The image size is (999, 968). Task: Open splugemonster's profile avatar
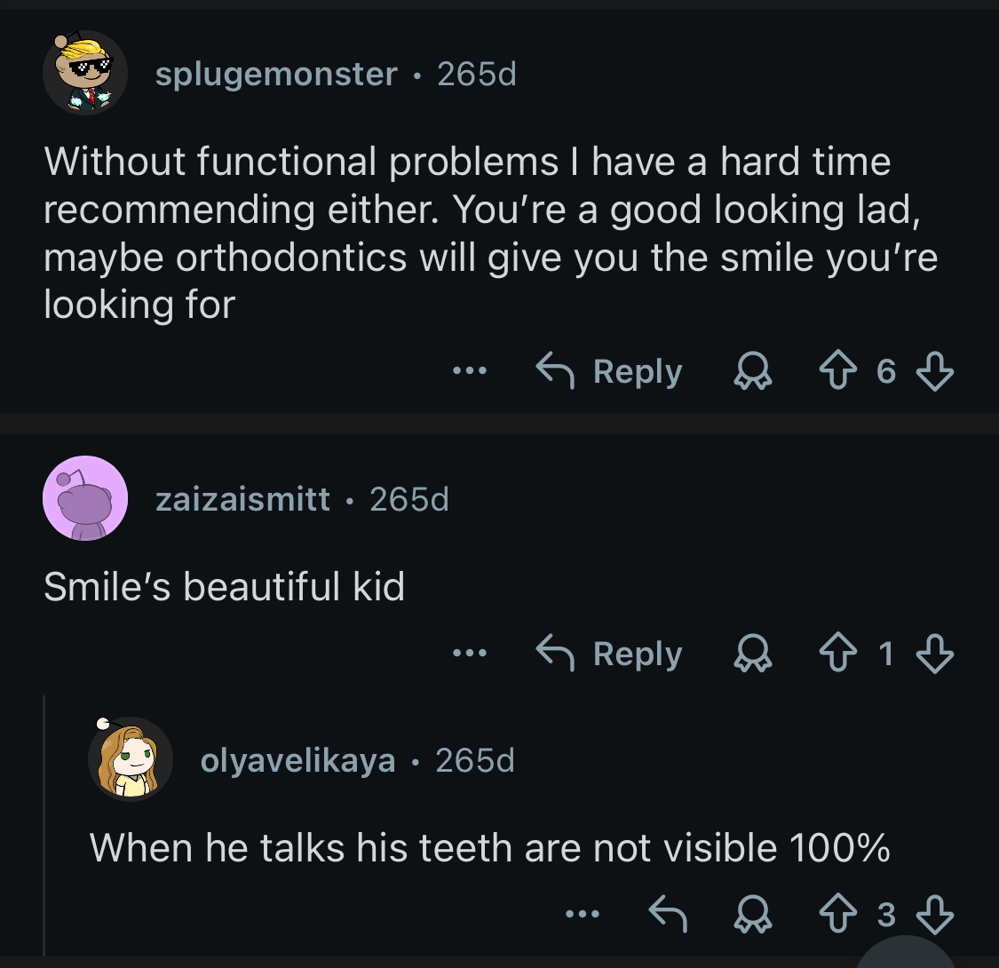(x=85, y=73)
